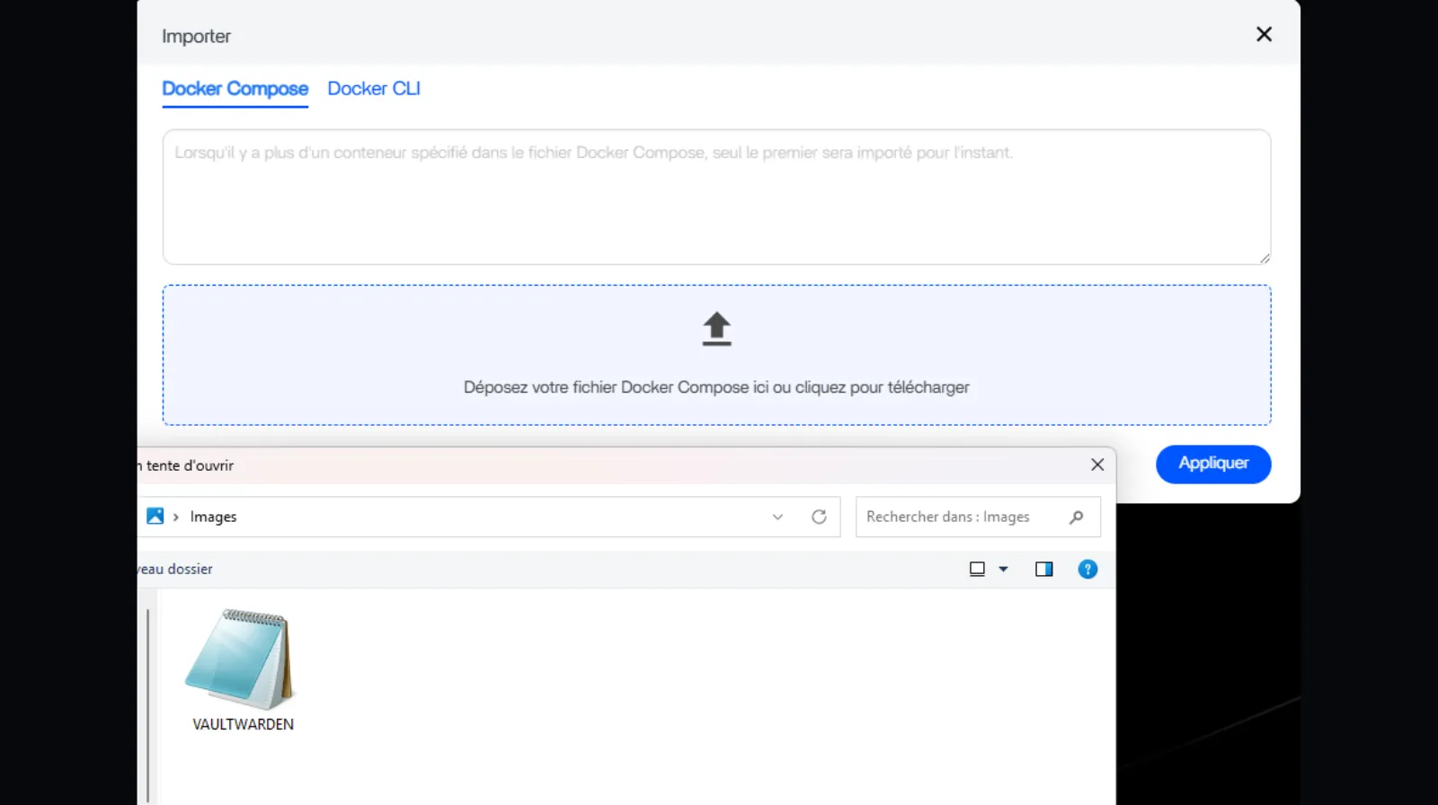This screenshot has width=1438, height=805.
Task: Click the Docker Compose file drop zone text
Action: point(716,387)
